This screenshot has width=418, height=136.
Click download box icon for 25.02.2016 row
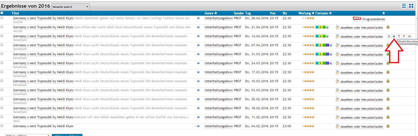[x=388, y=99]
